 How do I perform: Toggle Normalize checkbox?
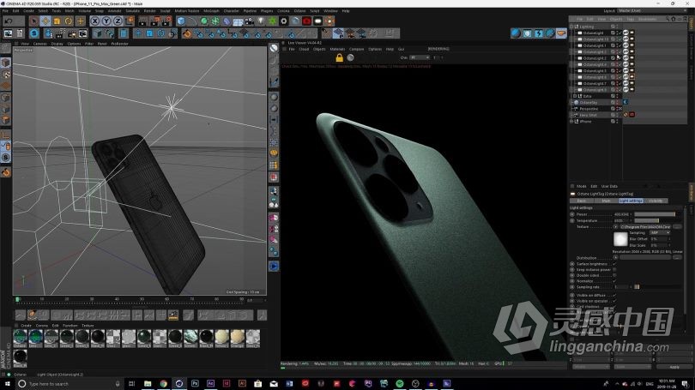click(614, 281)
